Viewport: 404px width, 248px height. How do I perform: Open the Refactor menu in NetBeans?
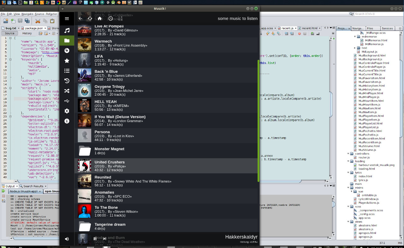(x=51, y=14)
